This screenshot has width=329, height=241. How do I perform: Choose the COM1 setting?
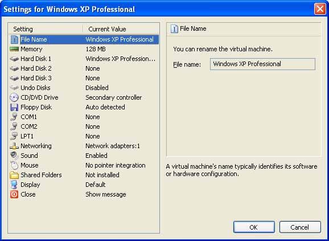[29, 117]
